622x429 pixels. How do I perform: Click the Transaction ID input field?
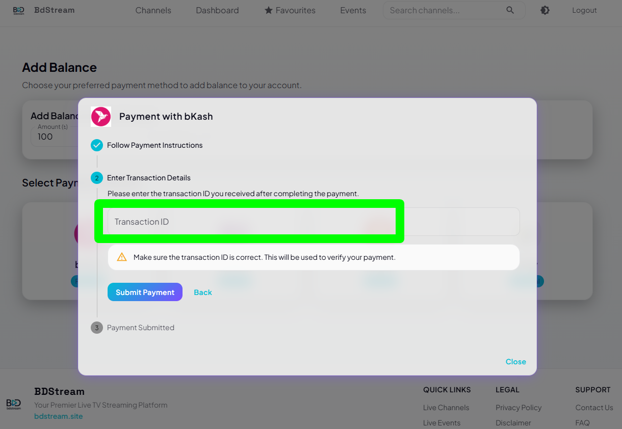coord(314,222)
